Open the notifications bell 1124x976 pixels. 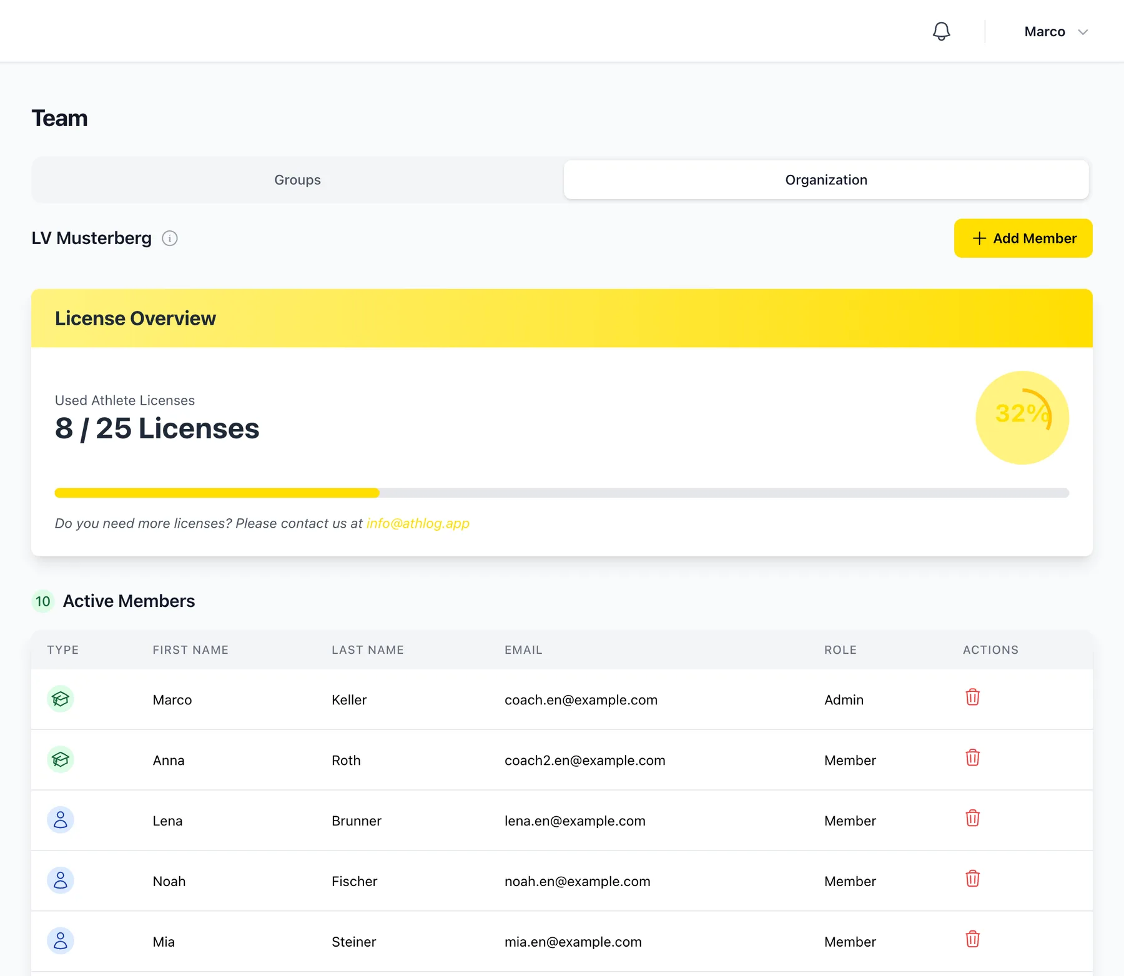pos(941,31)
